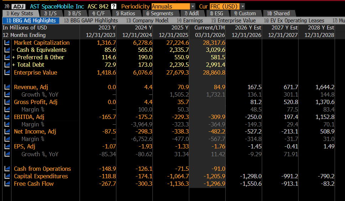Click the AST SpaceMobile Inc security name
The image size is (345, 201).
point(57,7)
